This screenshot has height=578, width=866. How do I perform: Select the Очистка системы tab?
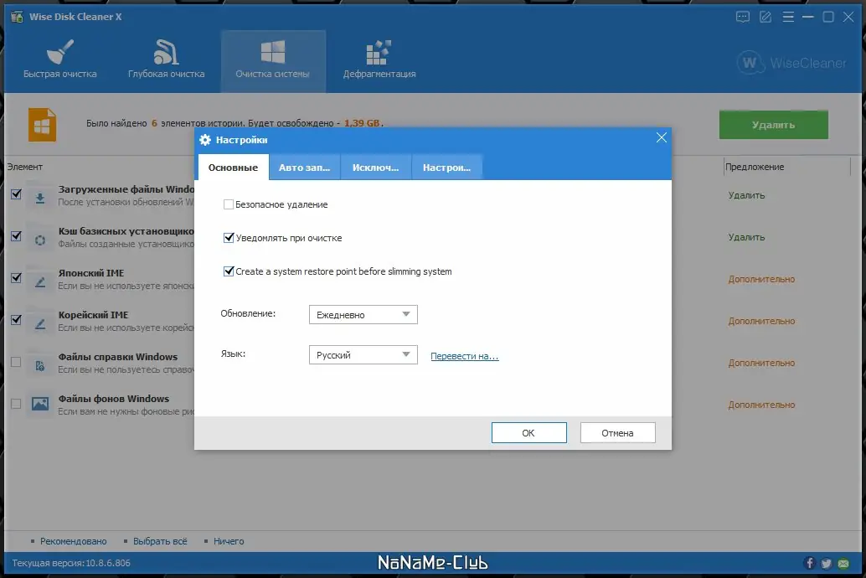(273, 59)
